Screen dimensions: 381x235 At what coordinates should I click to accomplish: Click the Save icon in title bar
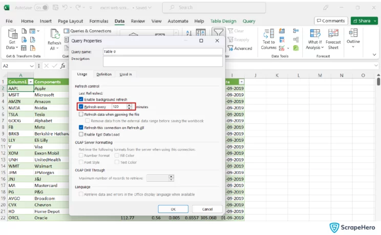[55, 8]
